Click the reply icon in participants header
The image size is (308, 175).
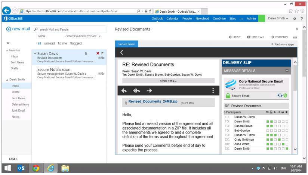tap(275, 112)
